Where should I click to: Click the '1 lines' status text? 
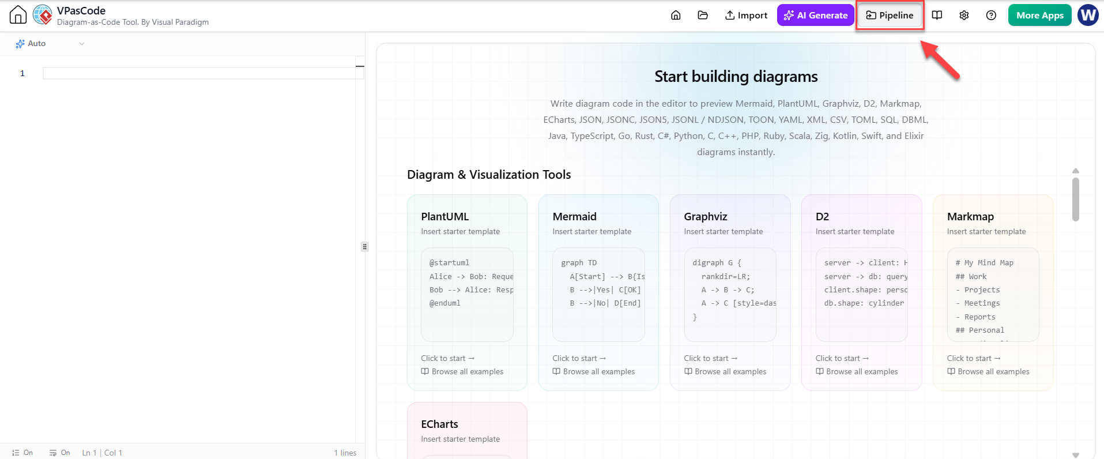(345, 453)
